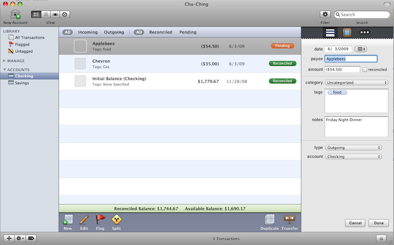Click the Applebees transaction image box
Viewport: 394px width, 245px height.
click(x=80, y=46)
